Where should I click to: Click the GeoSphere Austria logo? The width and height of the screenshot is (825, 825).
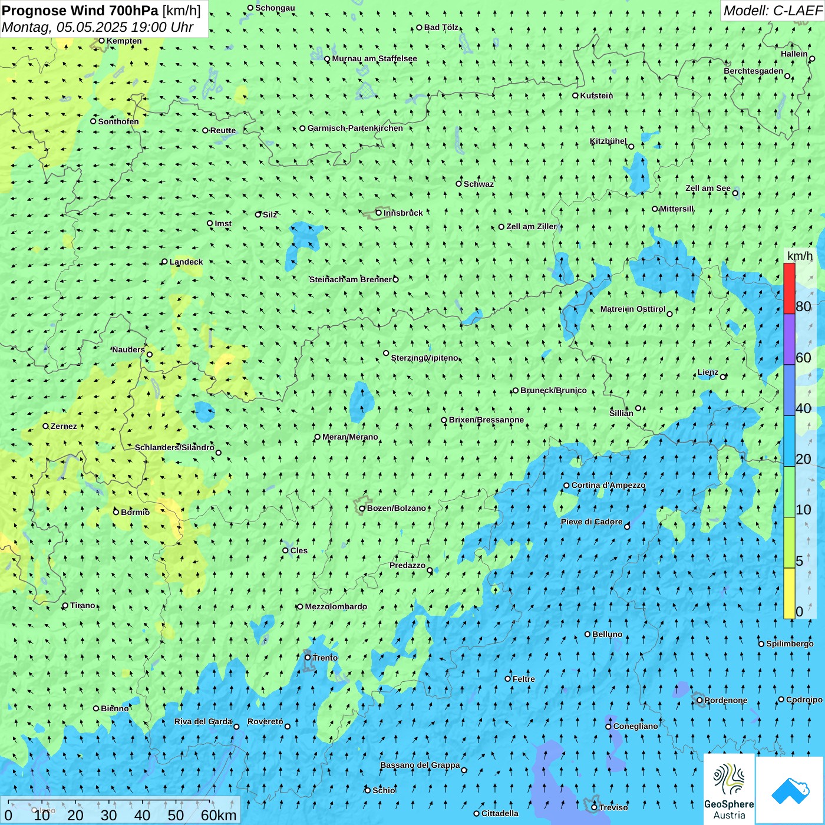coord(729,789)
